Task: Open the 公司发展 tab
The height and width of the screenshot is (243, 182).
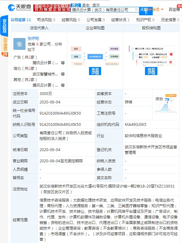Action: tap(96, 20)
